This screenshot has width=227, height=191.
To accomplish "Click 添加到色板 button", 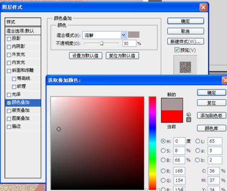I will [211, 115].
